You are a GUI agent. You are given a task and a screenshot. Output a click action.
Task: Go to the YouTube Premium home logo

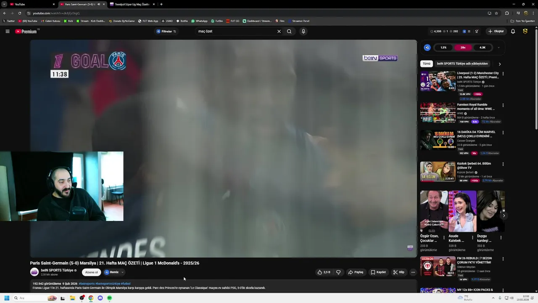click(x=26, y=32)
